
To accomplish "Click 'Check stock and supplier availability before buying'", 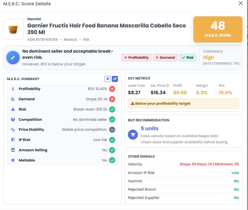I will pos(184,142).
